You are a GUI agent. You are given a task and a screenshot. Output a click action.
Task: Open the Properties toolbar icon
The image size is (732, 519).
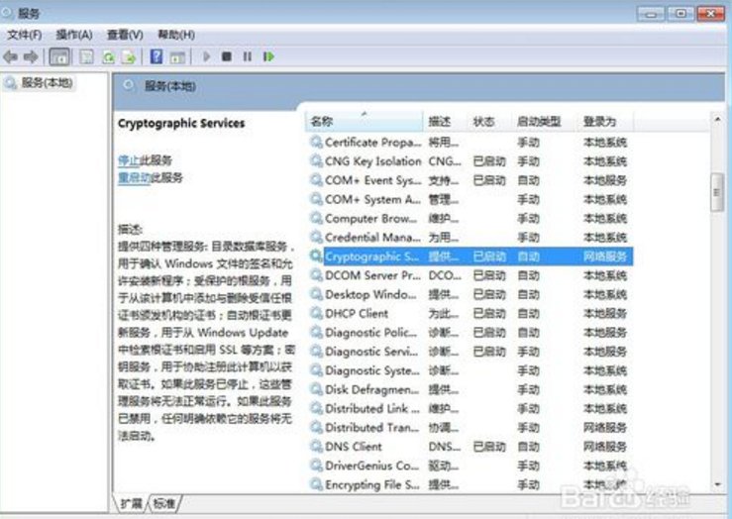86,56
